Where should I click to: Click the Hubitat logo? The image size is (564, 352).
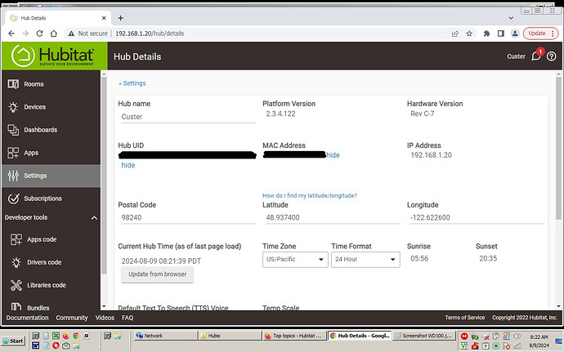[53, 56]
